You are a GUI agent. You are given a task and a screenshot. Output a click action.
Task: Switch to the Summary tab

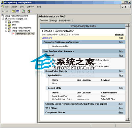[x=44, y=20]
